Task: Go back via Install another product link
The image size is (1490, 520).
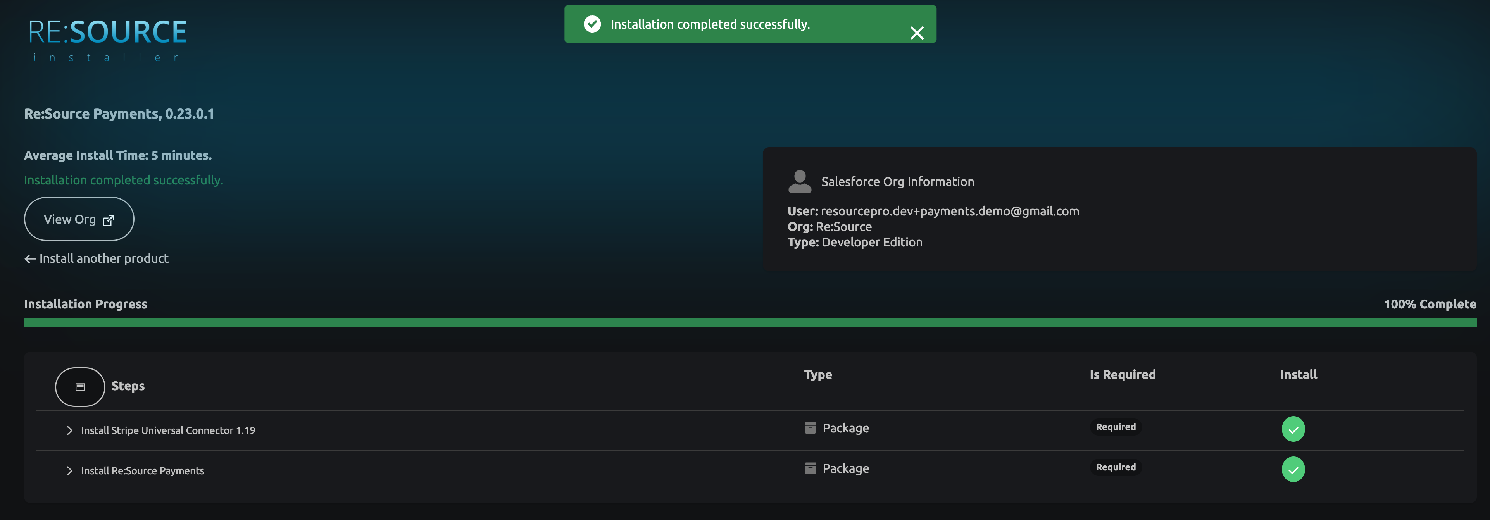Action: coord(97,258)
